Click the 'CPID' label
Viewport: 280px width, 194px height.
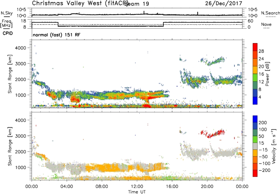pos(8,33)
